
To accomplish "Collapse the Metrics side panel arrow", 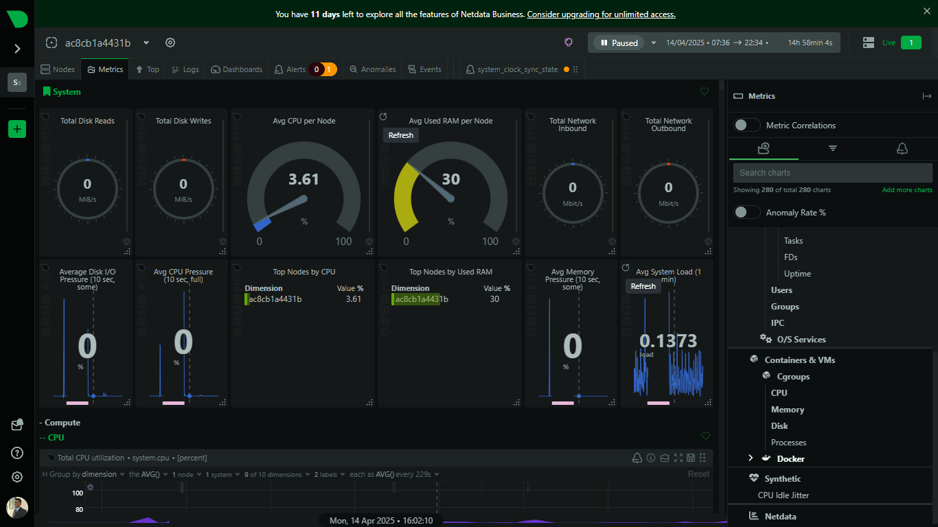I will point(927,96).
